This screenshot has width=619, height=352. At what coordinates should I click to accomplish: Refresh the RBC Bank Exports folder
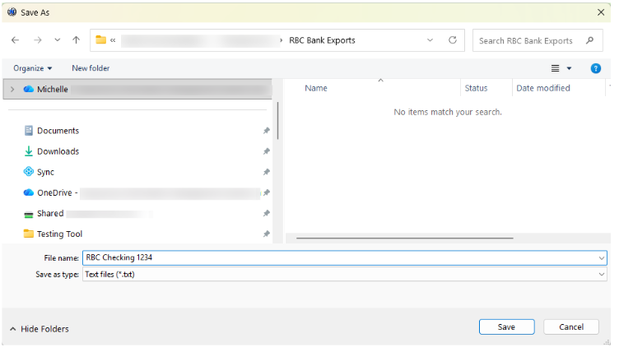[x=453, y=40]
